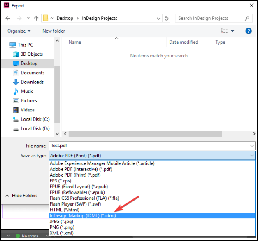Click the horizontal scrollbar right arrow
Screen dimensions: 258x241
(x=254, y=134)
